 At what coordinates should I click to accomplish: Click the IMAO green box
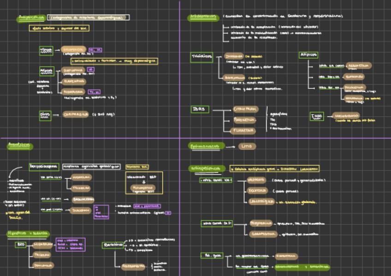(317, 116)
